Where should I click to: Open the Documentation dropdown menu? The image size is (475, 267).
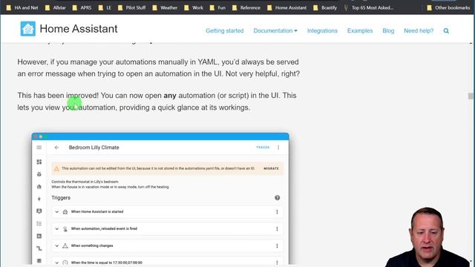click(275, 31)
